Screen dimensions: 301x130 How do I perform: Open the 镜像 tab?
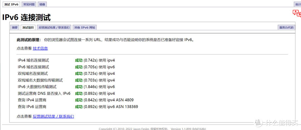click(42, 4)
